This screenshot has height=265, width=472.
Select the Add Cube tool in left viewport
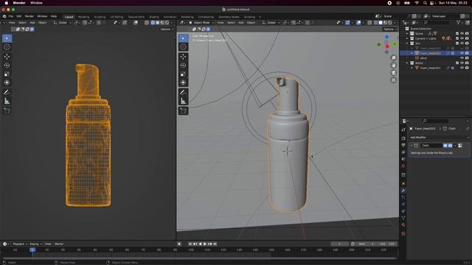[x=7, y=111]
